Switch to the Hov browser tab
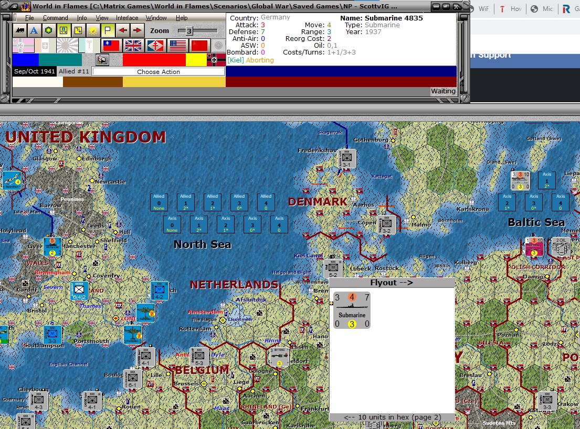This screenshot has width=580, height=429. tap(511, 9)
